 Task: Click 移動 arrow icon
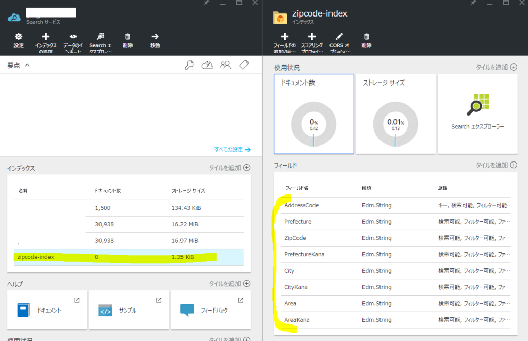[x=155, y=37]
